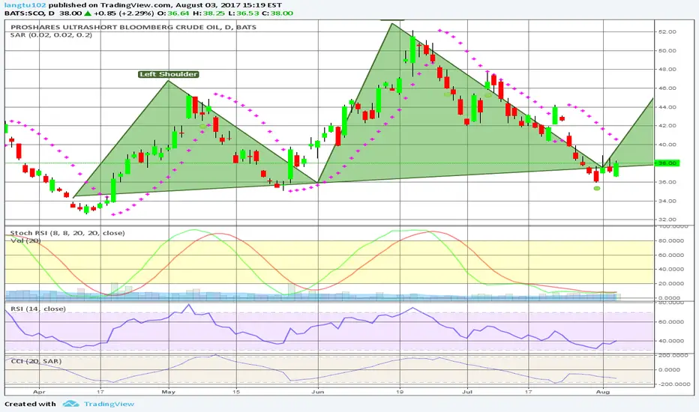Click the 48.00 price axis label

click(667, 70)
